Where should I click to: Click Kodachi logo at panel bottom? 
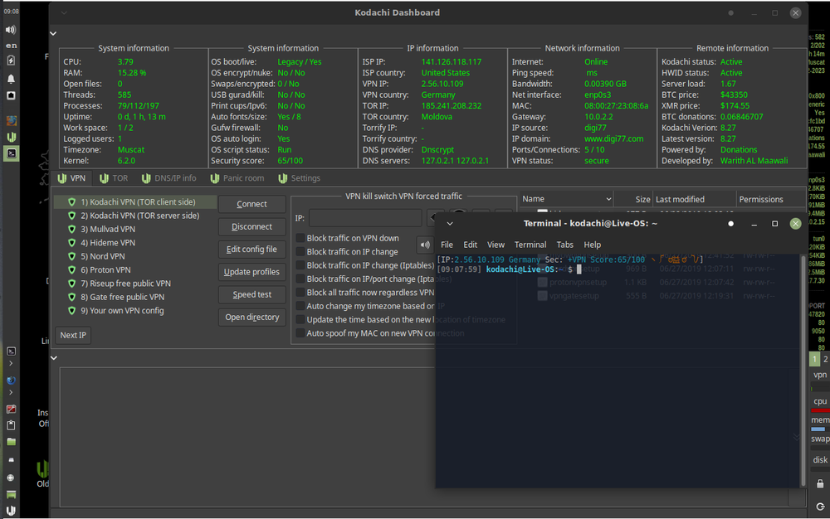(x=11, y=509)
